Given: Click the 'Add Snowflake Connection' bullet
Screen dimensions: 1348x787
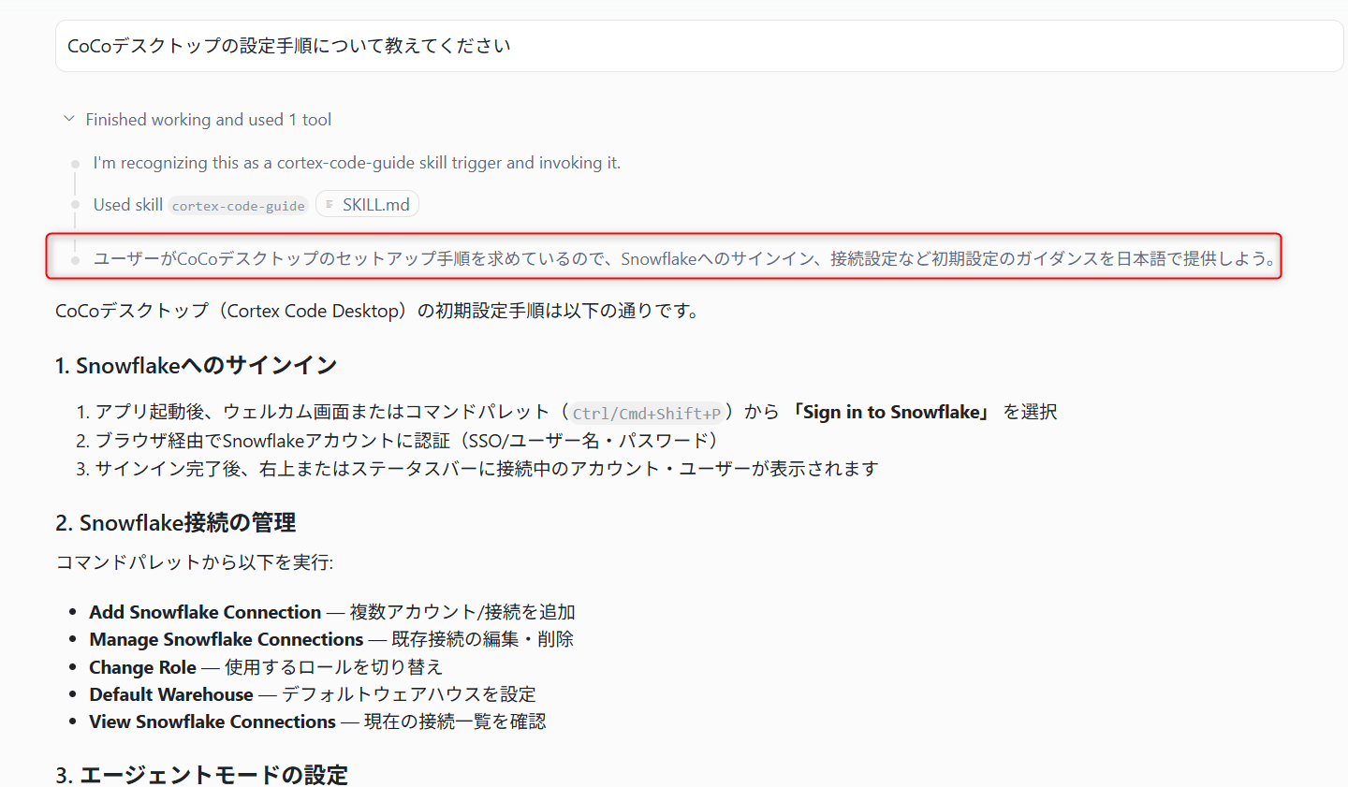Looking at the screenshot, I should 332,612.
